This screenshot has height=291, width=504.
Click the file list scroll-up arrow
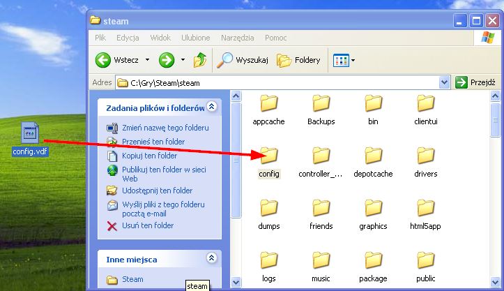(495, 96)
